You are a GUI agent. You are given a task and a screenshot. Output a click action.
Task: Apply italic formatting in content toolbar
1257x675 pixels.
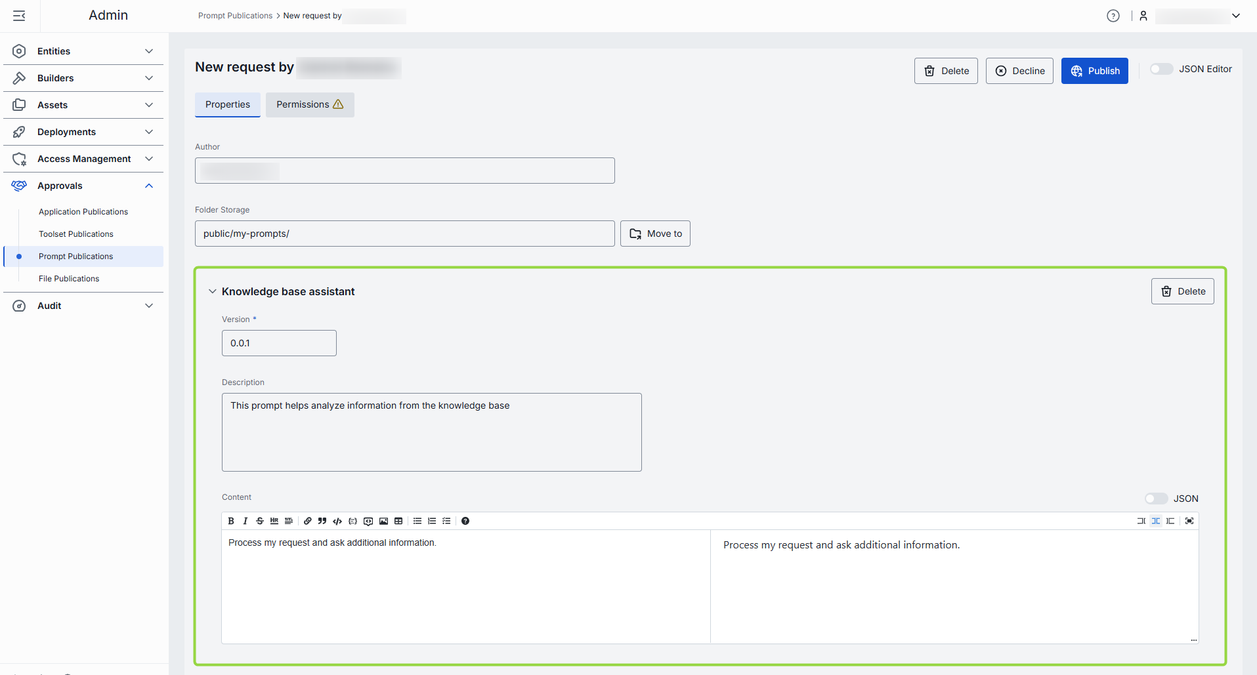click(x=245, y=521)
